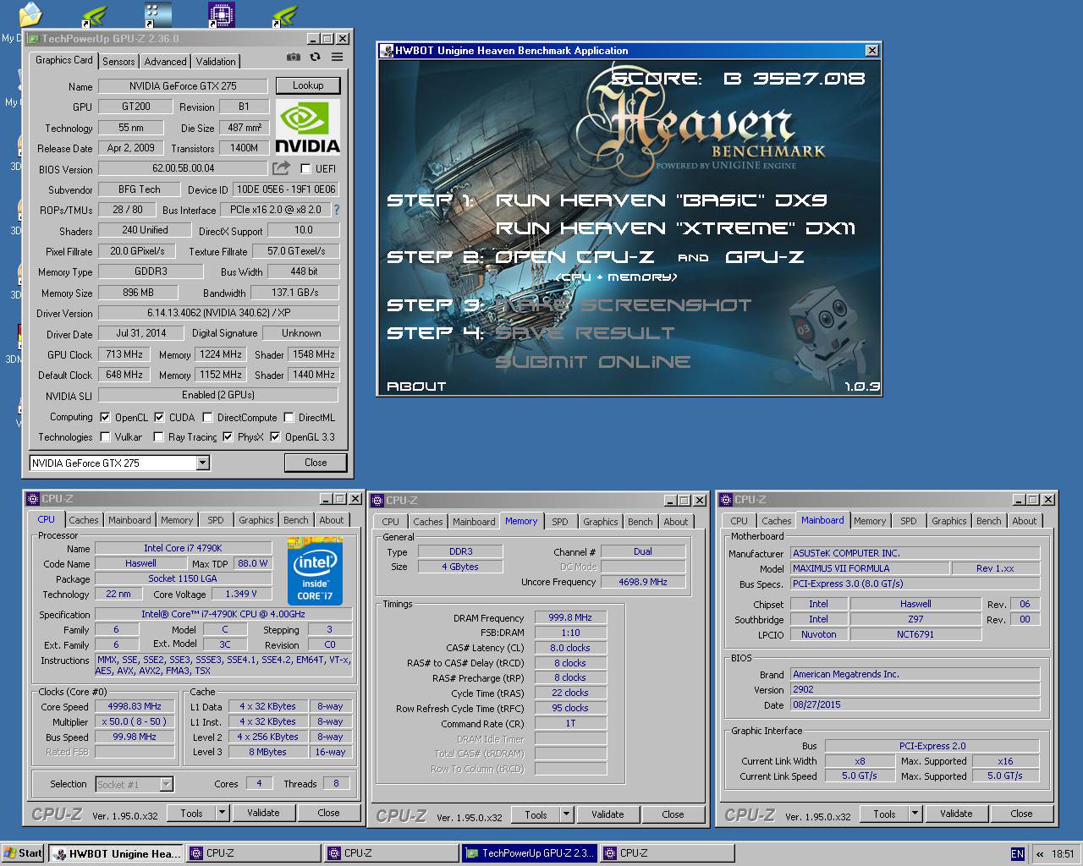Click the NVIDIA logo in GPU-Z
The image size is (1083, 866).
tap(308, 127)
